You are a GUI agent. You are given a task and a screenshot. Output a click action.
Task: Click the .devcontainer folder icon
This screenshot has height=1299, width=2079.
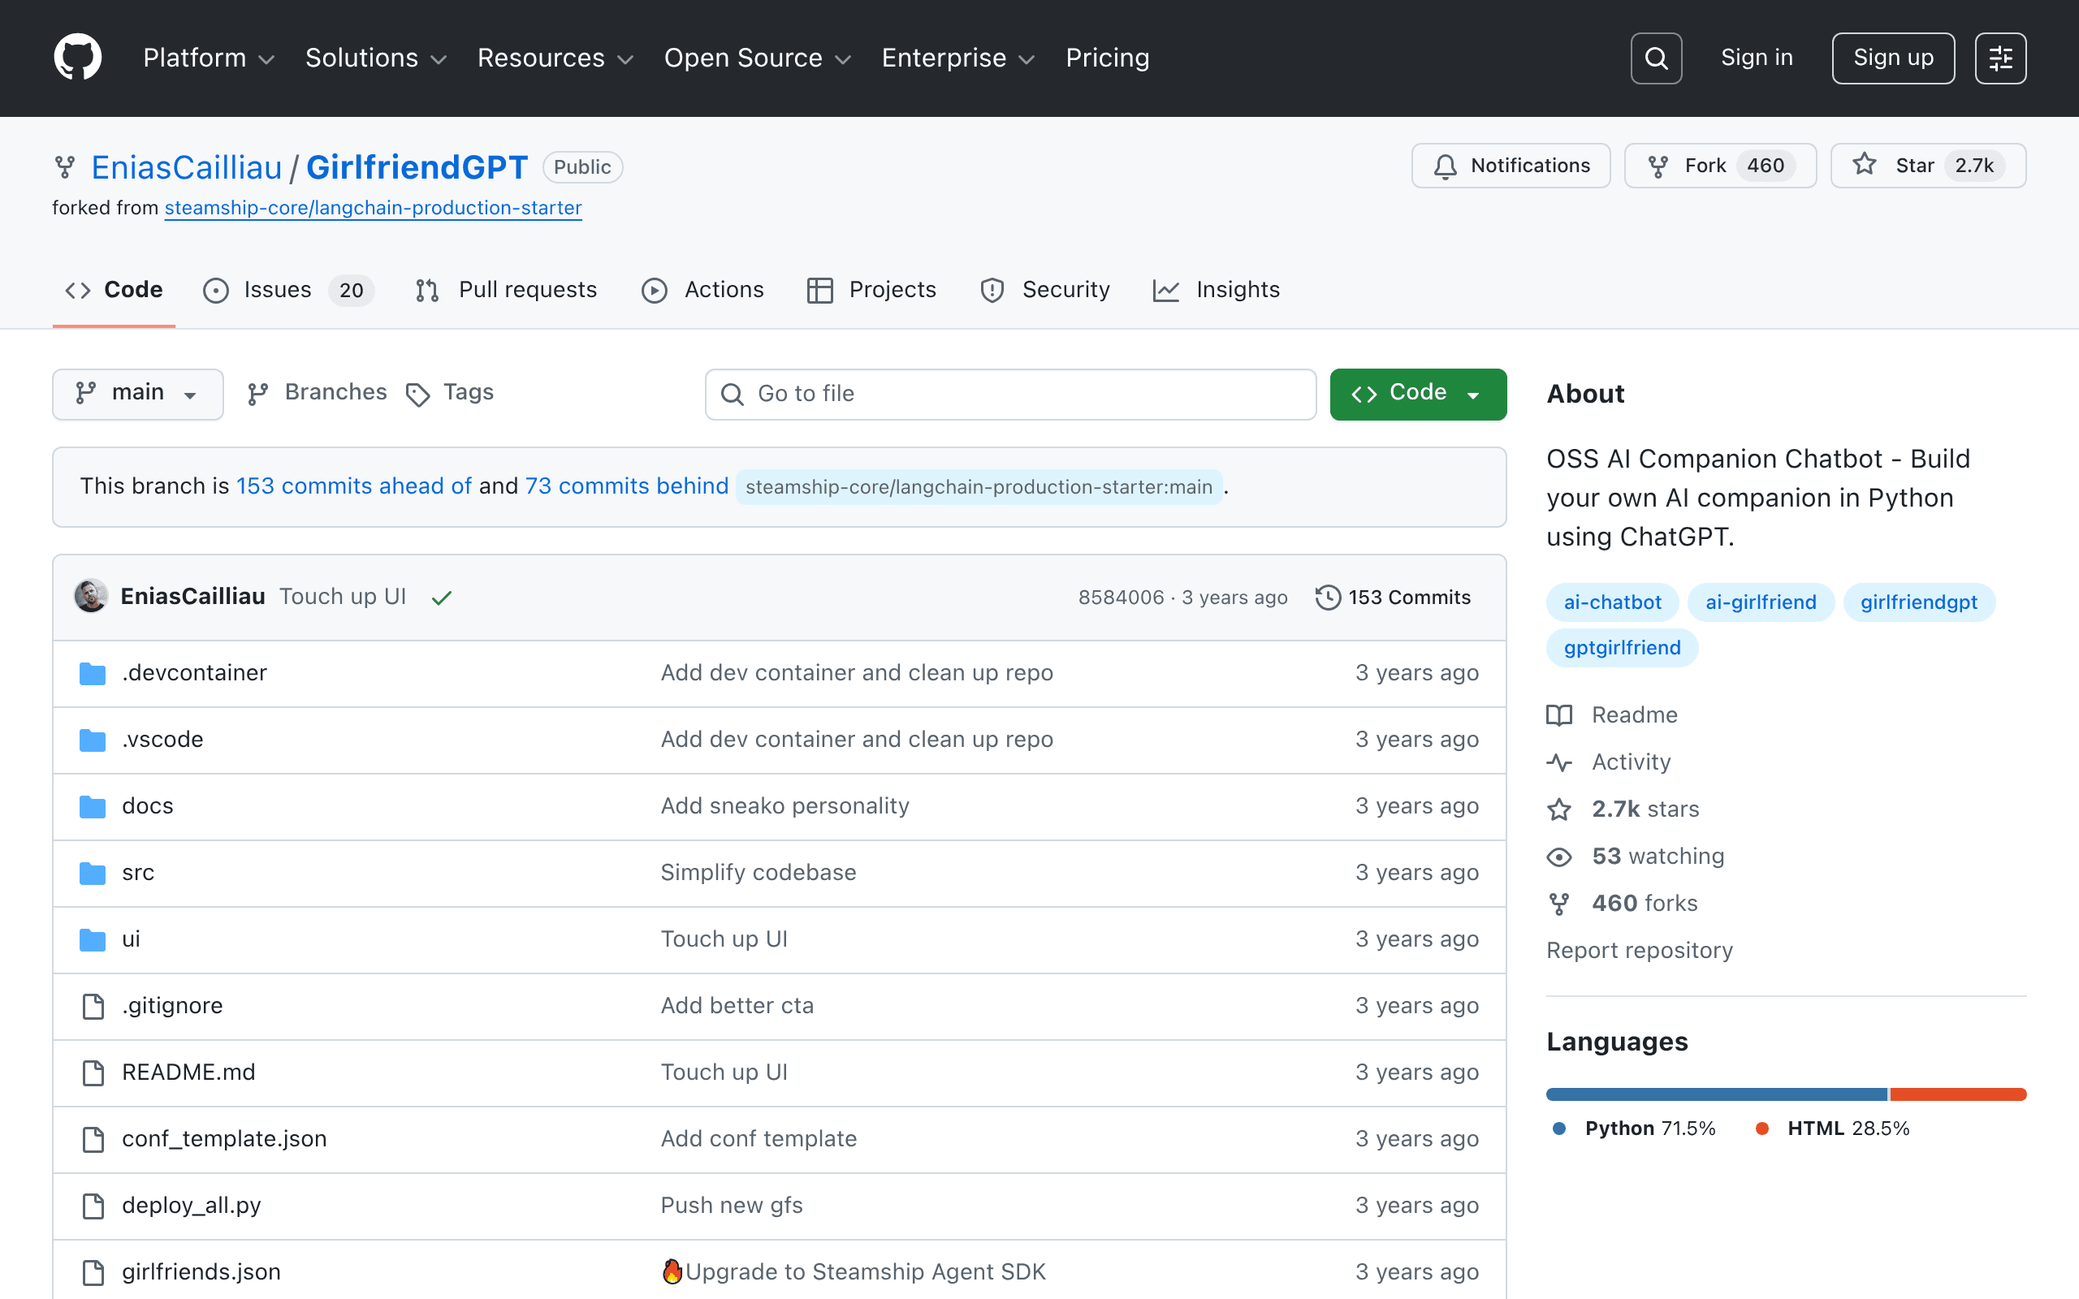coord(92,674)
